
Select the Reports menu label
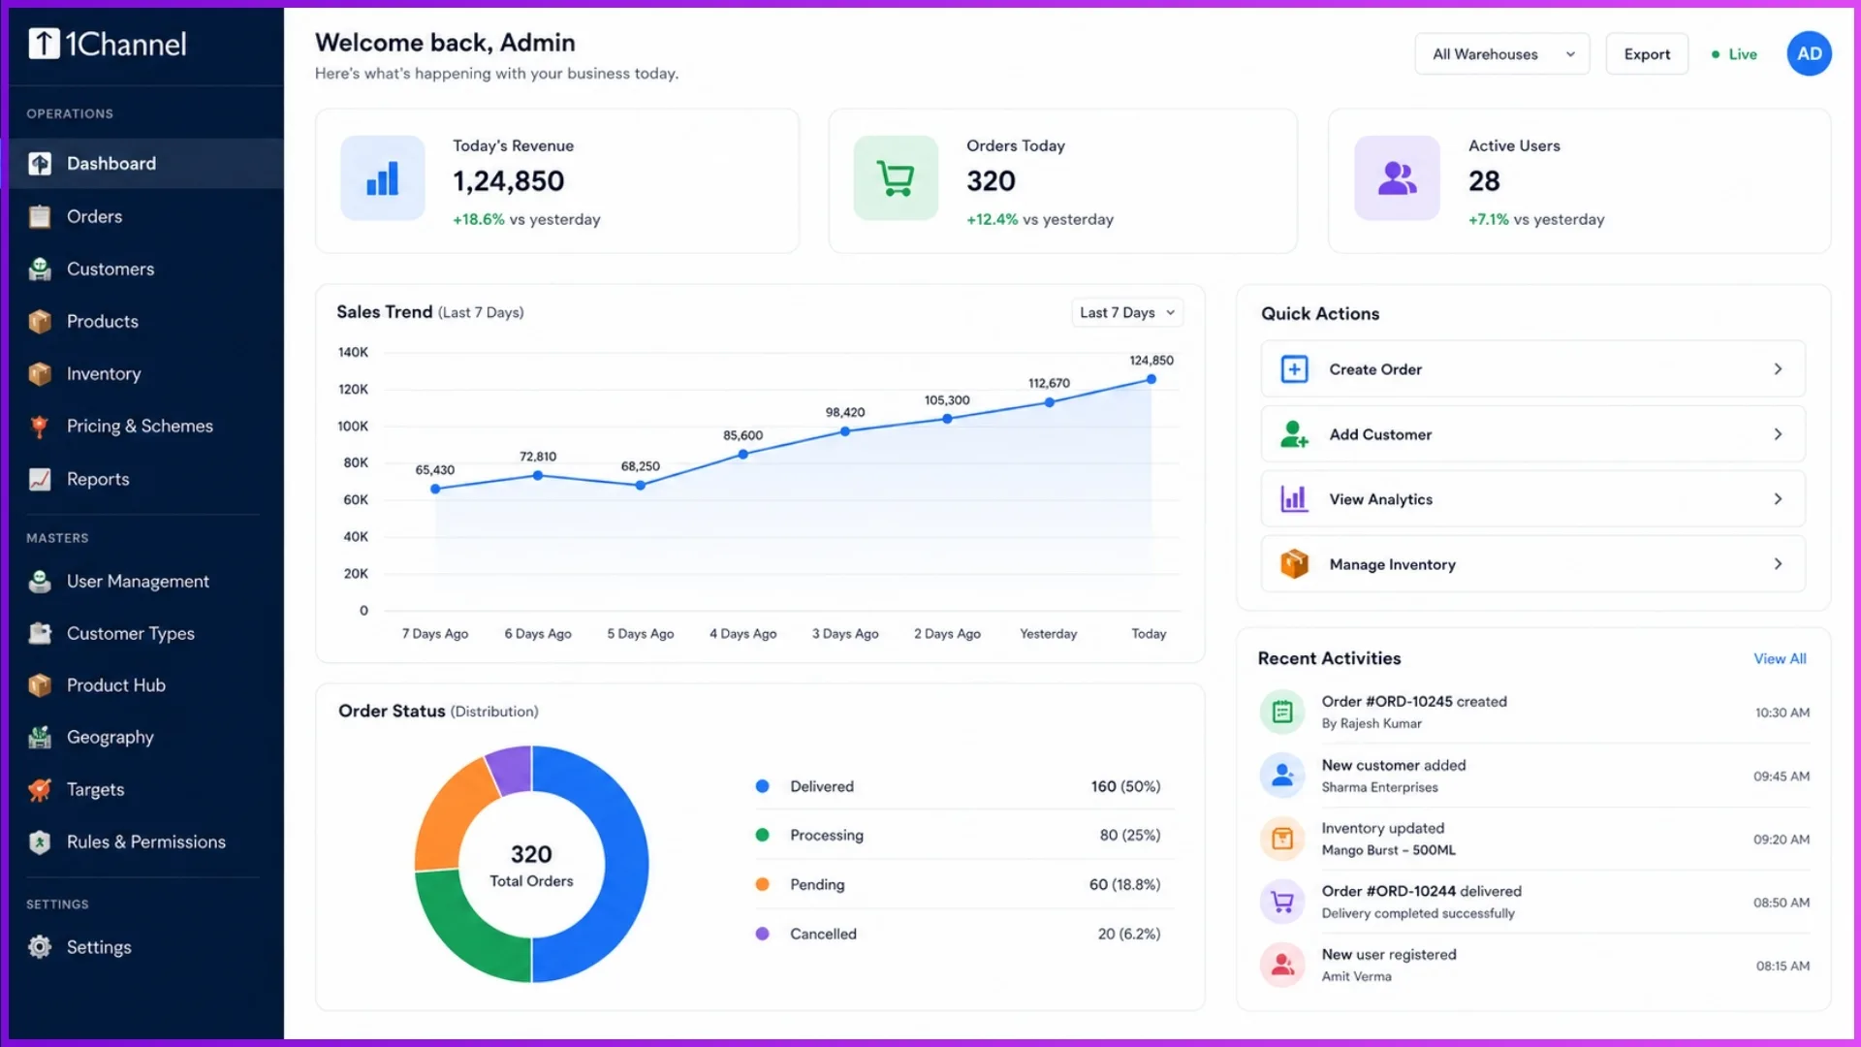pyautogui.click(x=98, y=479)
